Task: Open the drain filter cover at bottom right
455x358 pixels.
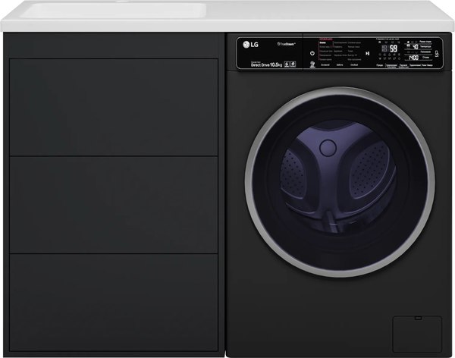Action: tap(416, 332)
